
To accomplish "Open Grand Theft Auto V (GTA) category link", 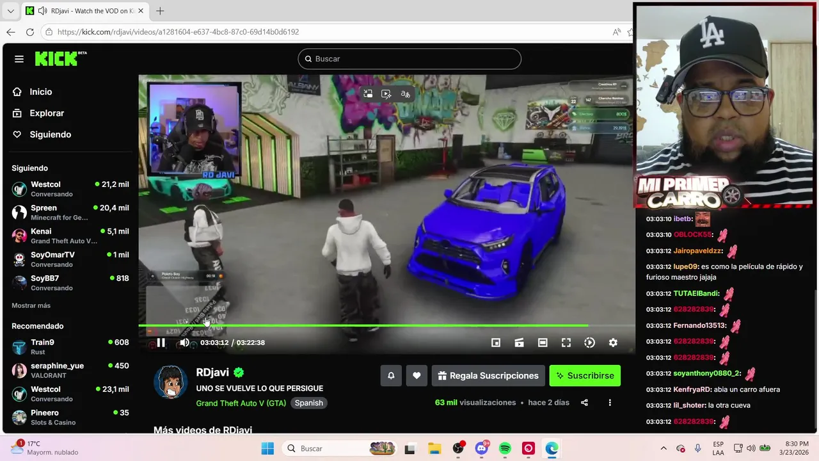I will (241, 403).
